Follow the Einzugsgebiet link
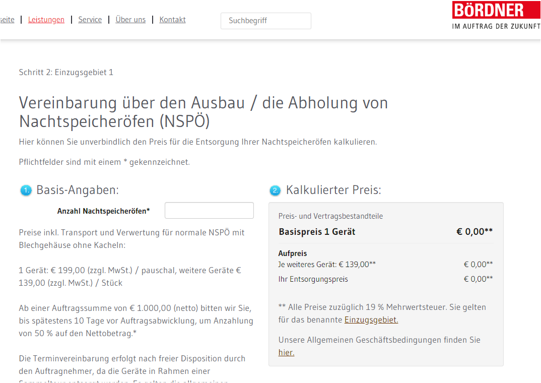Viewport: 541px width, 383px height. pos(371,320)
